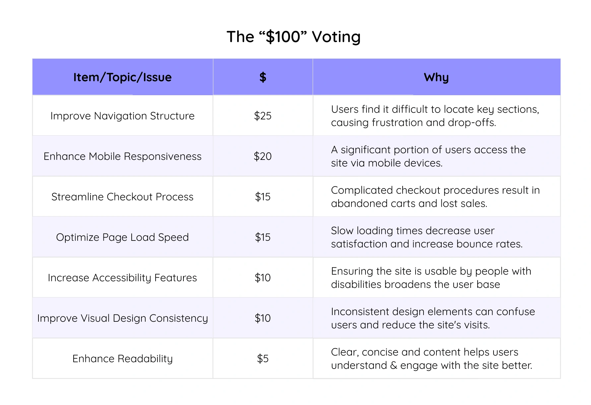
Task: Click the Increase Accessibility Features cell
Action: (122, 278)
